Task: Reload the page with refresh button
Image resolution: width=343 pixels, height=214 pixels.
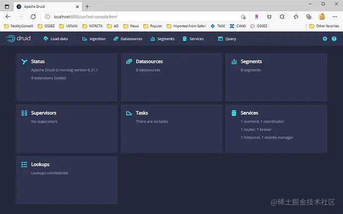Action: pos(33,16)
